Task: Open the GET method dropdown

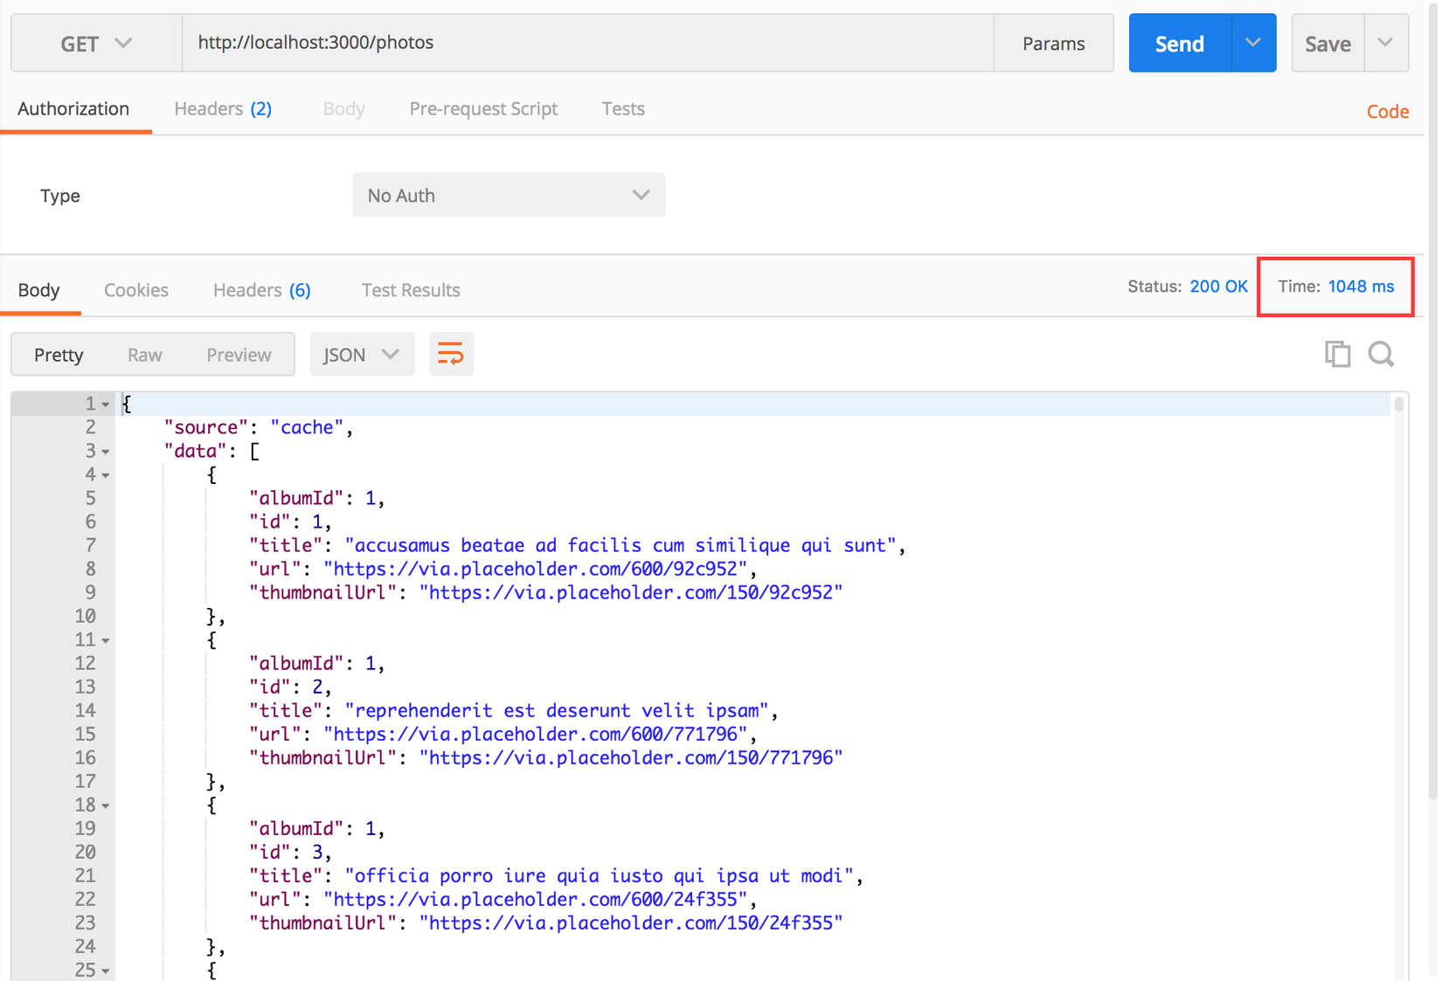Action: (96, 43)
